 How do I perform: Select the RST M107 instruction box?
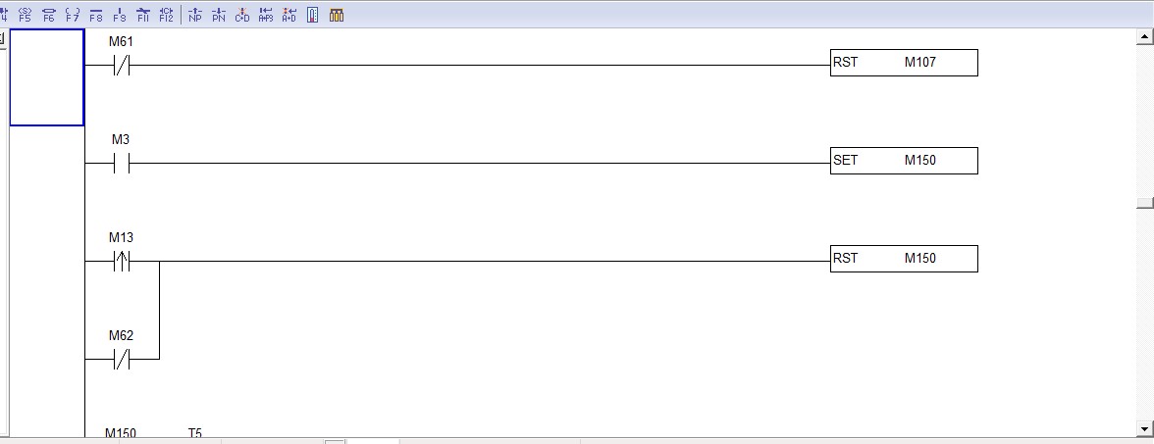904,63
